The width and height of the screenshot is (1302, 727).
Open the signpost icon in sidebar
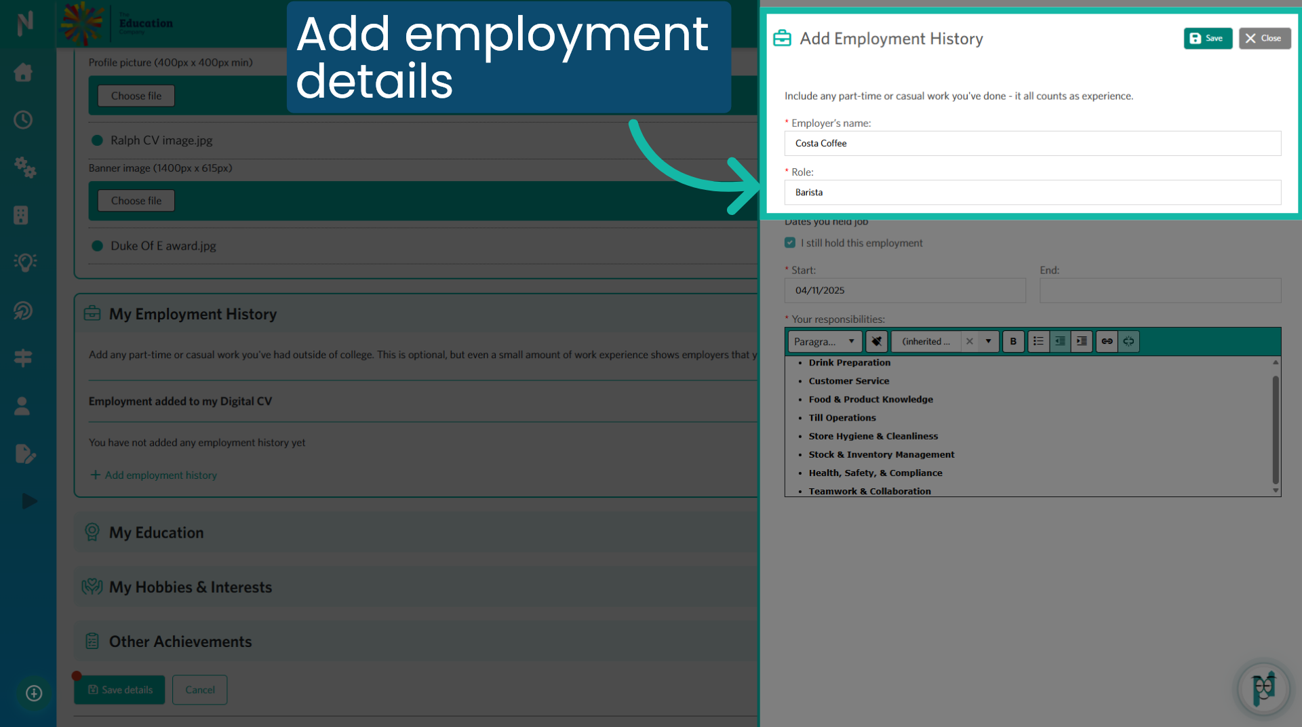[x=23, y=358]
